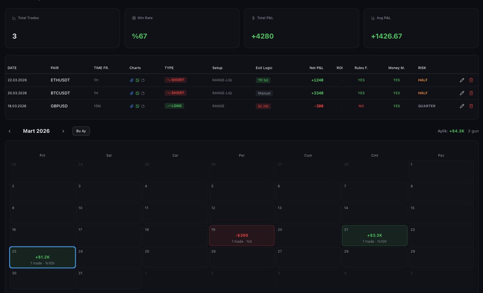This screenshot has width=483, height=293.
Task: Click the chart icon beside Total Trades
Action: click(14, 18)
